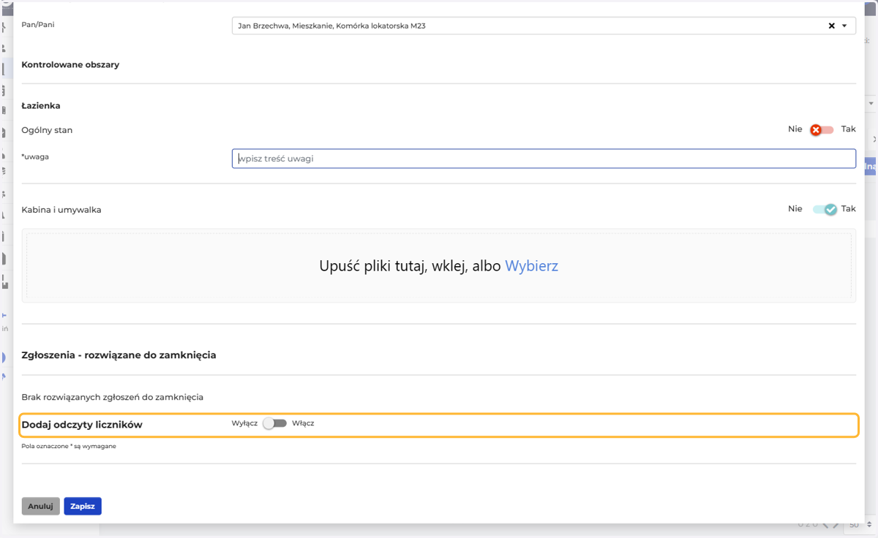This screenshot has width=878, height=538.
Task: Click the Wybierz file chooser link
Action: 531,266
